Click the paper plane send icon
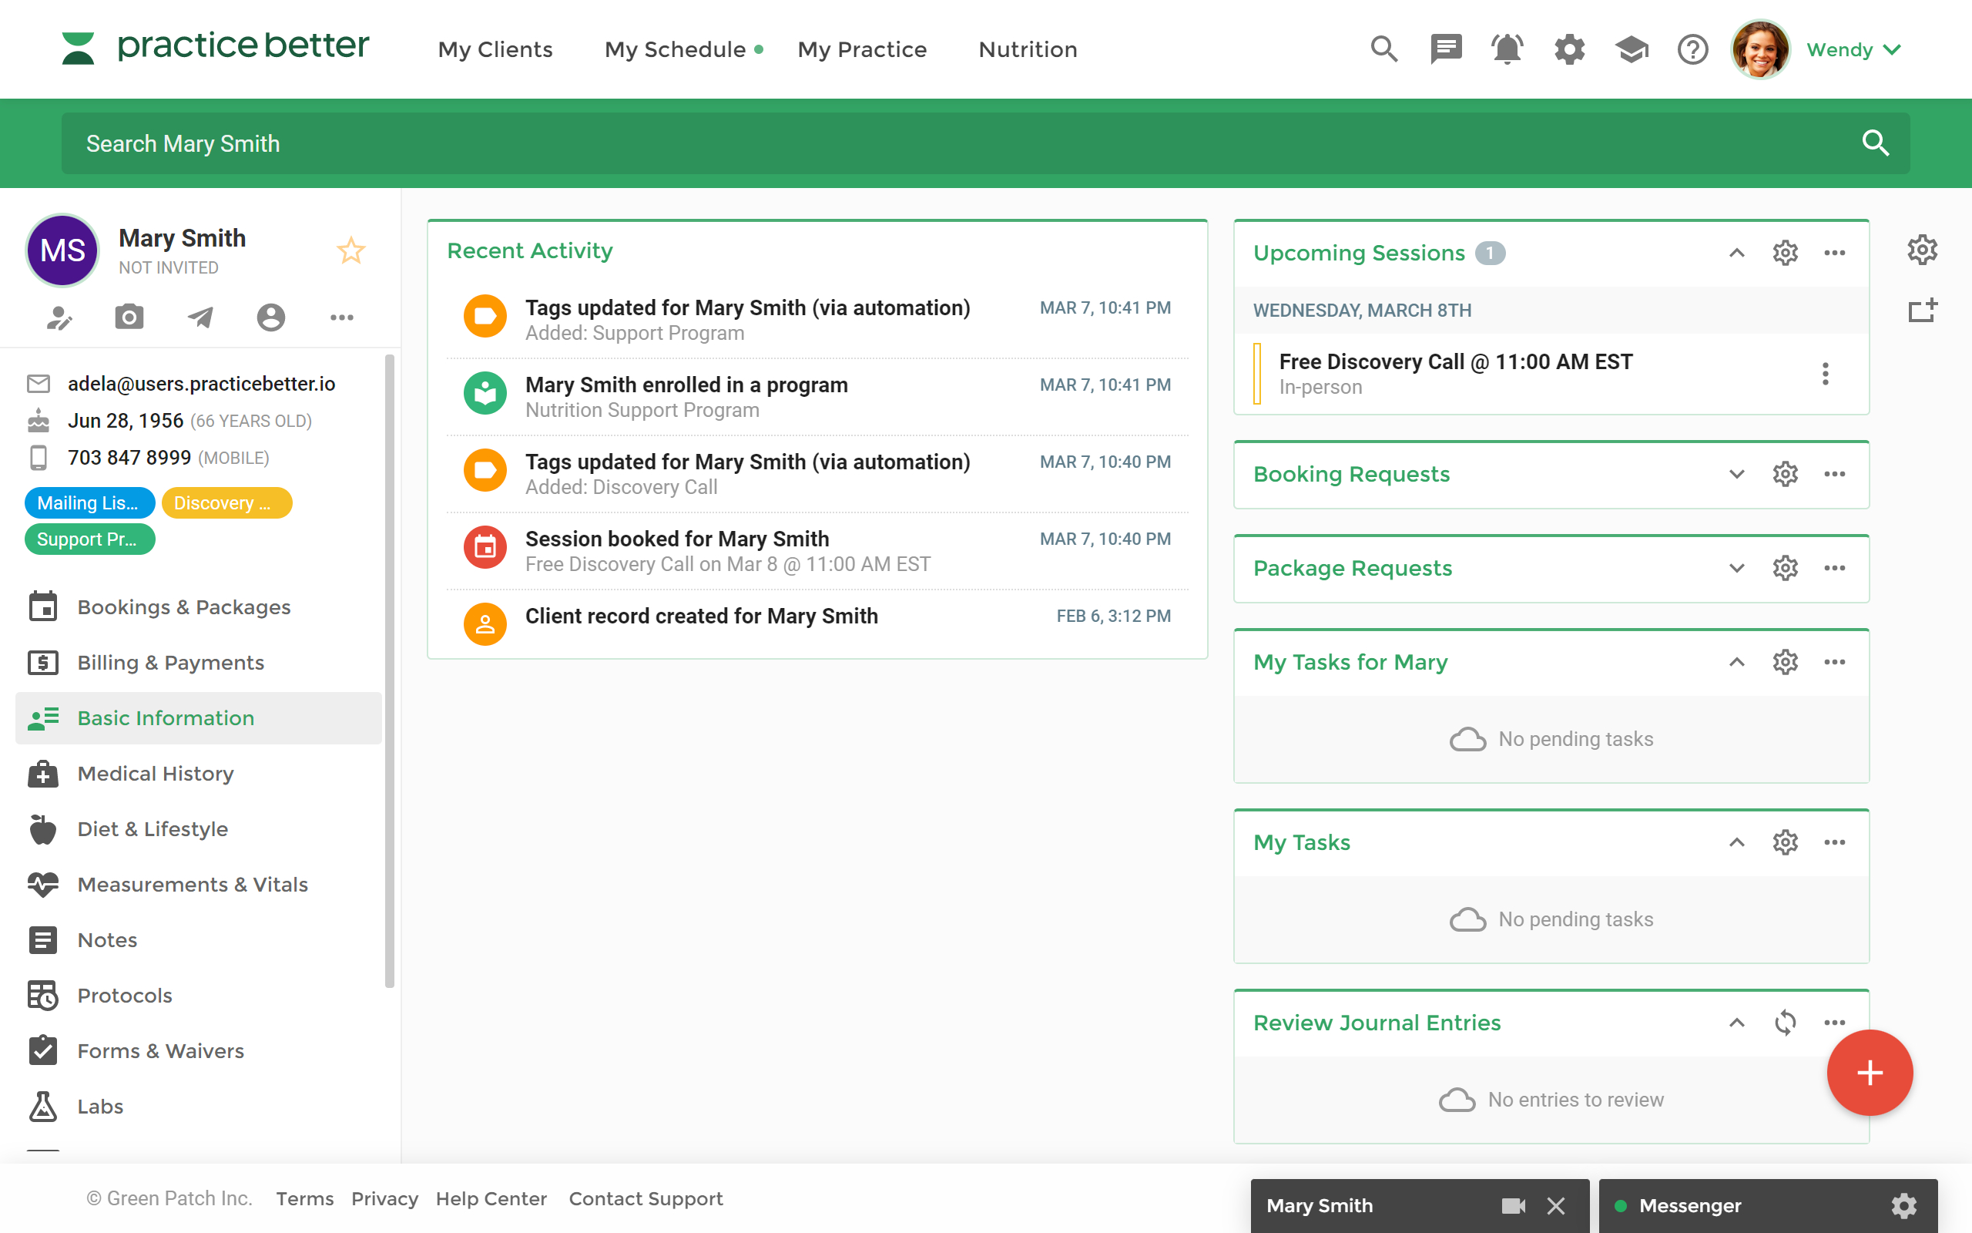Viewport: 1972px width, 1233px height. pyautogui.click(x=200, y=317)
